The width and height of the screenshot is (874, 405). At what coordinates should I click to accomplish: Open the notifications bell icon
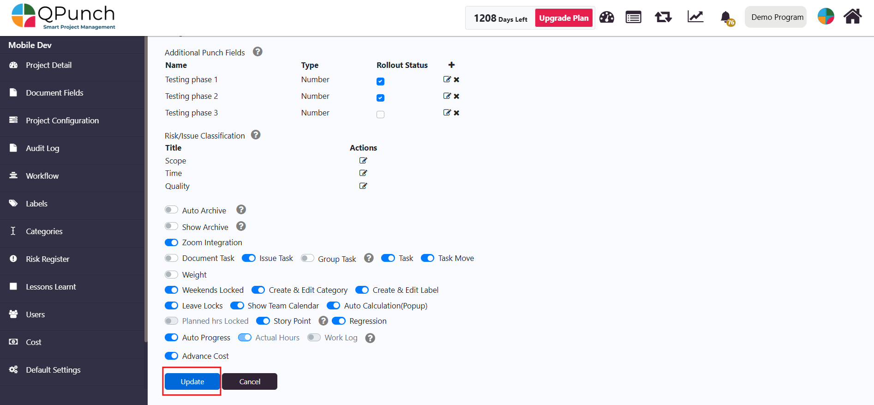726,18
